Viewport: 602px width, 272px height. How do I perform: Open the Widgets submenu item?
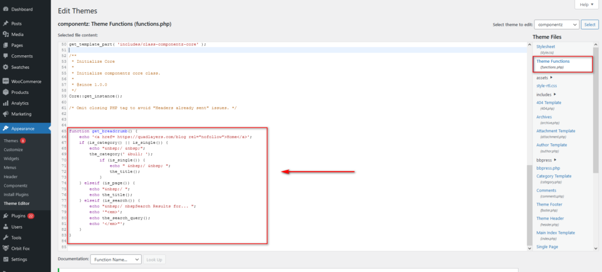click(x=11, y=159)
